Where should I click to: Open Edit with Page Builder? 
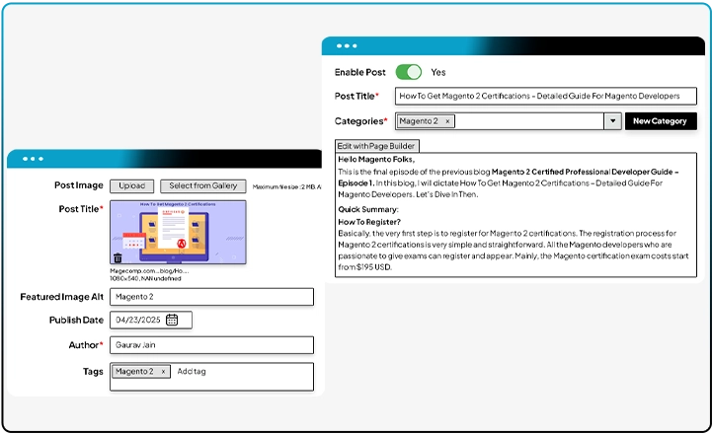pyautogui.click(x=377, y=146)
